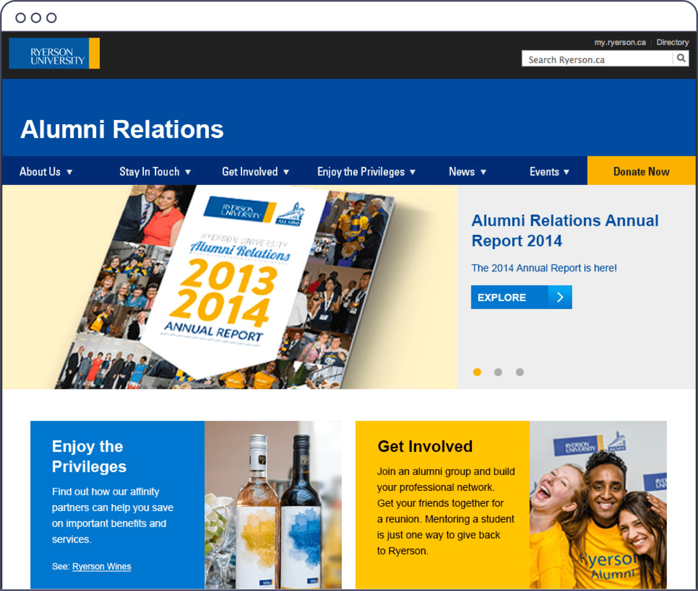The image size is (698, 591).
Task: Click the Get Involved card heading
Action: [x=425, y=446]
